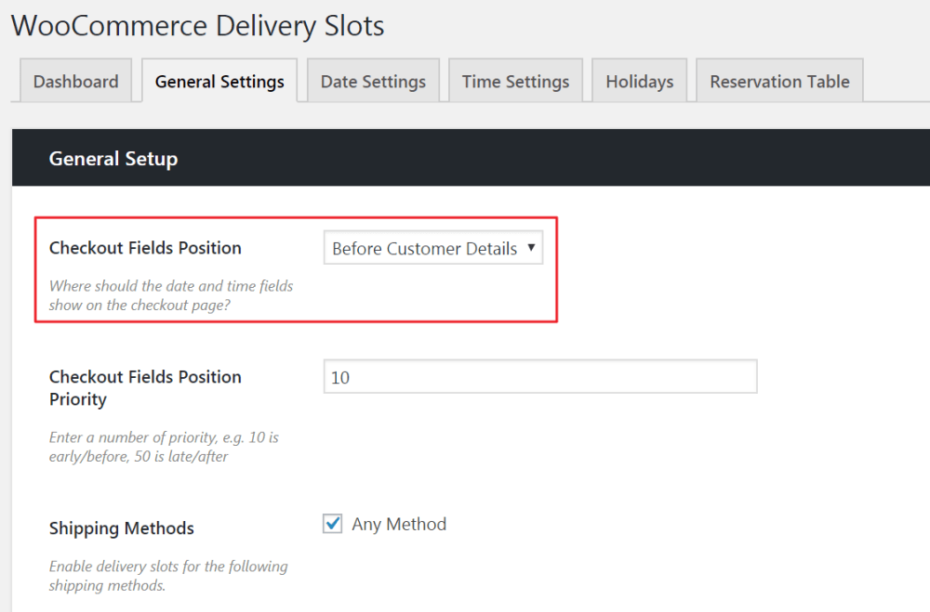Screen dimensions: 930x612
Task: Click the Shipping Methods label
Action: click(122, 528)
